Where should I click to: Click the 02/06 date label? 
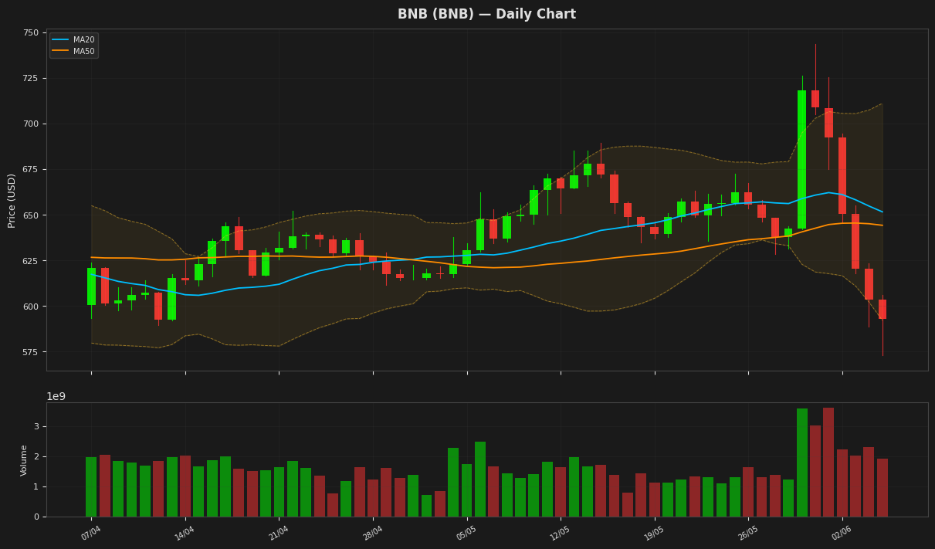click(841, 533)
